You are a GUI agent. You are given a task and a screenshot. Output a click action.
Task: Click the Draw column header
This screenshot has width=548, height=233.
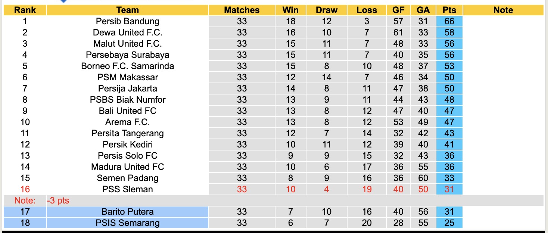(326, 10)
